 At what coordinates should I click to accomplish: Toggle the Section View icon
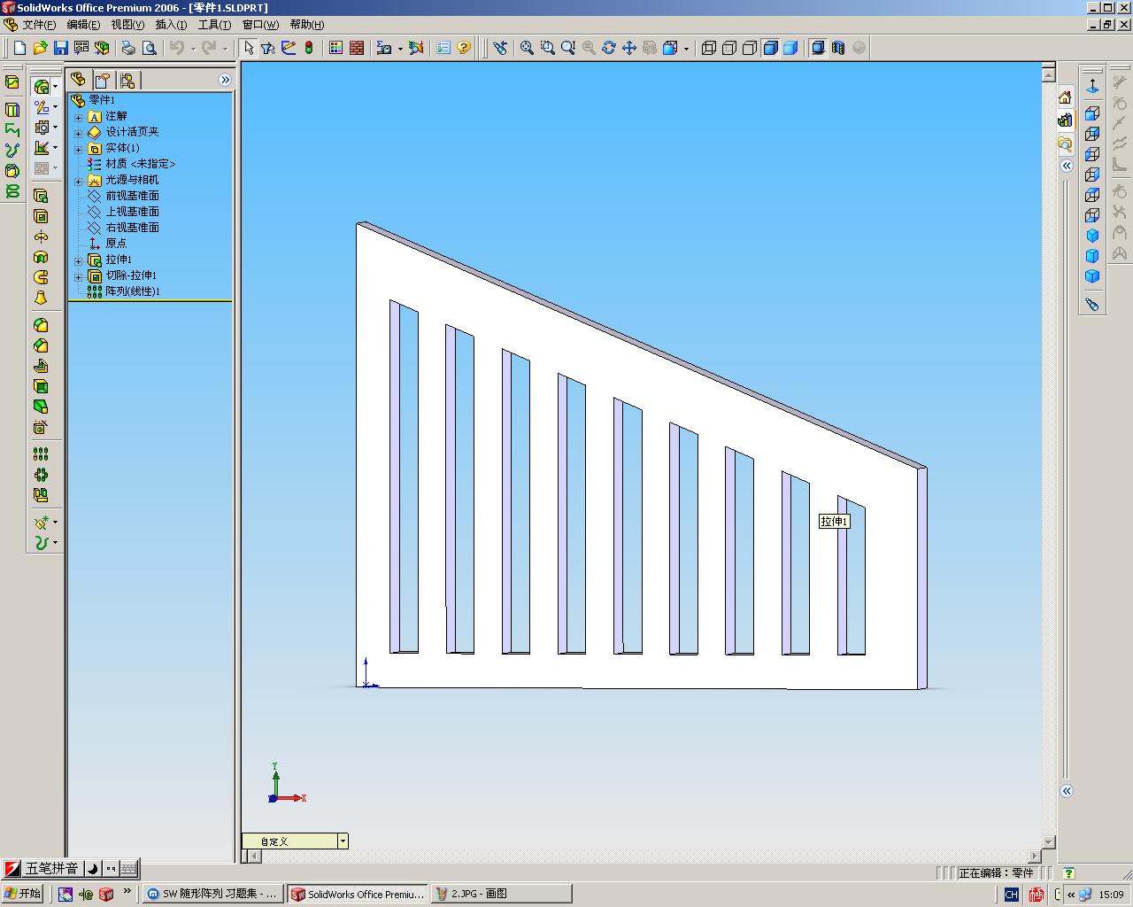838,48
